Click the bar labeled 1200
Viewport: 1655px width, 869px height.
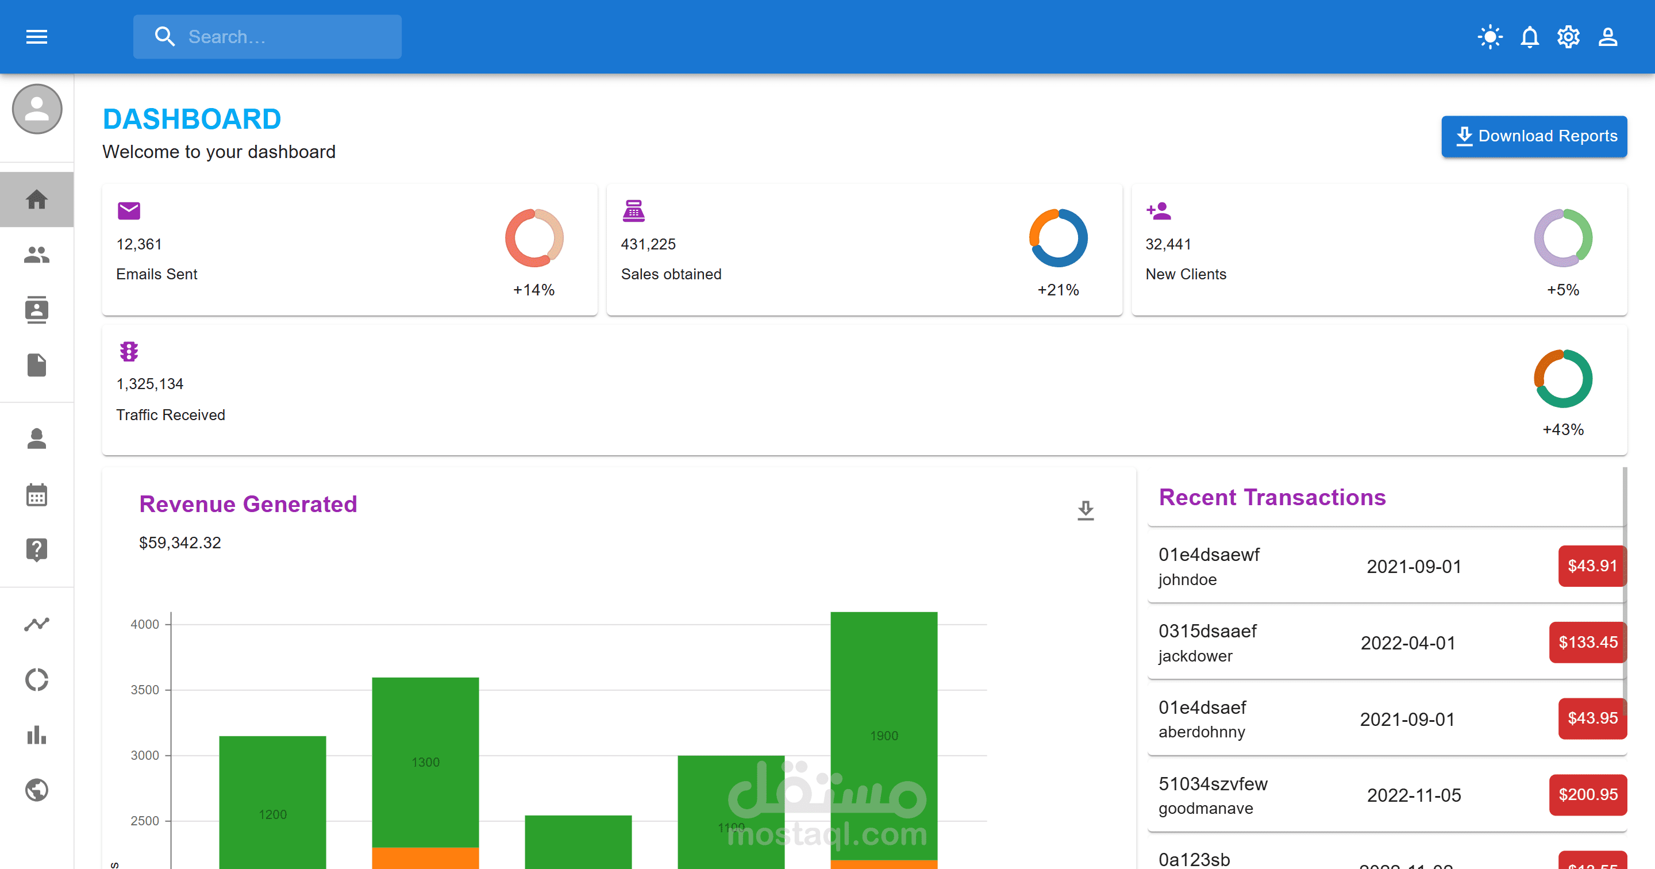tap(272, 802)
